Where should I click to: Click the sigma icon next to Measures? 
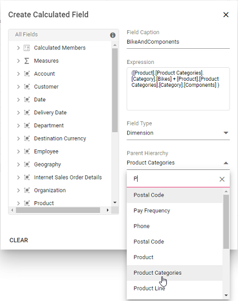click(27, 61)
